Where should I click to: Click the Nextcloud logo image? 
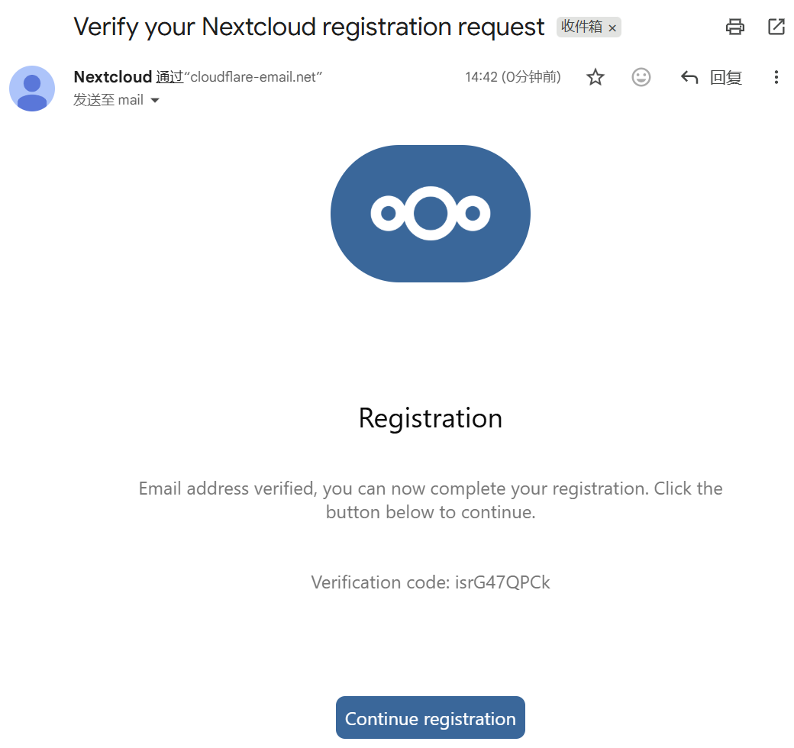(x=431, y=214)
